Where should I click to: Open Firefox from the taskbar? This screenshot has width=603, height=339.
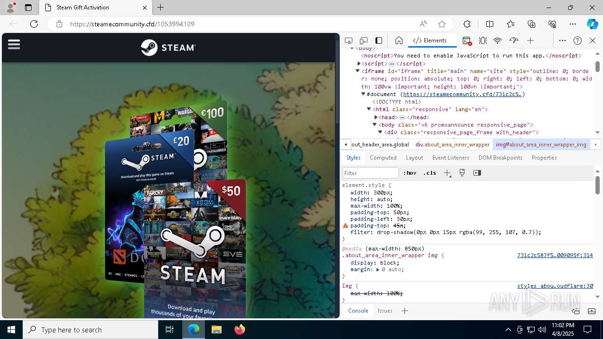(x=240, y=330)
